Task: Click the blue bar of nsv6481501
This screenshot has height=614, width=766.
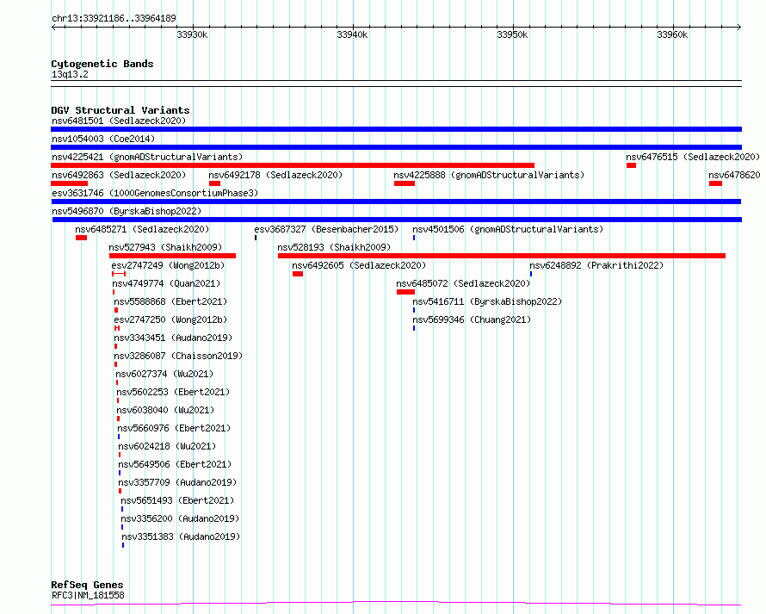Action: tap(396, 129)
